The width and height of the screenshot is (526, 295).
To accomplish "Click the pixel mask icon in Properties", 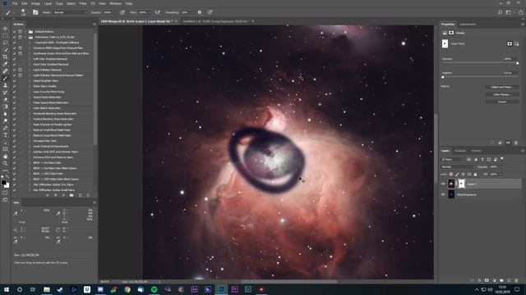I will pyautogui.click(x=510, y=43).
